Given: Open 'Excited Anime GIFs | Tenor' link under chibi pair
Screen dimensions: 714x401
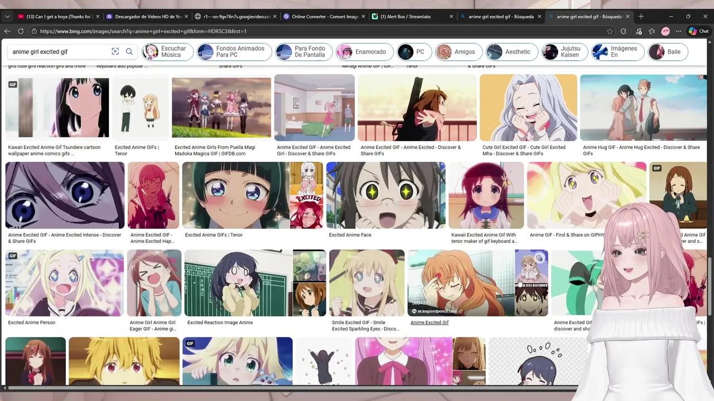Looking at the screenshot, I should (137, 150).
